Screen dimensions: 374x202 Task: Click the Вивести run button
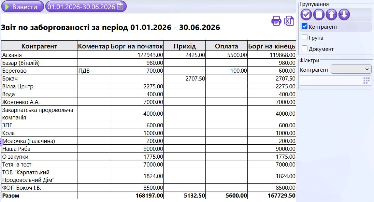coord(23,6)
